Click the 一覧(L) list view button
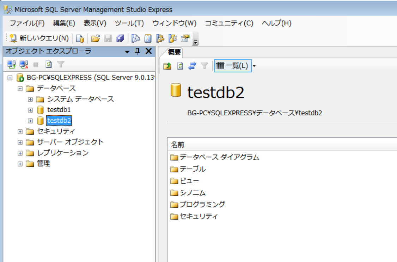The height and width of the screenshot is (262, 397). (232, 66)
